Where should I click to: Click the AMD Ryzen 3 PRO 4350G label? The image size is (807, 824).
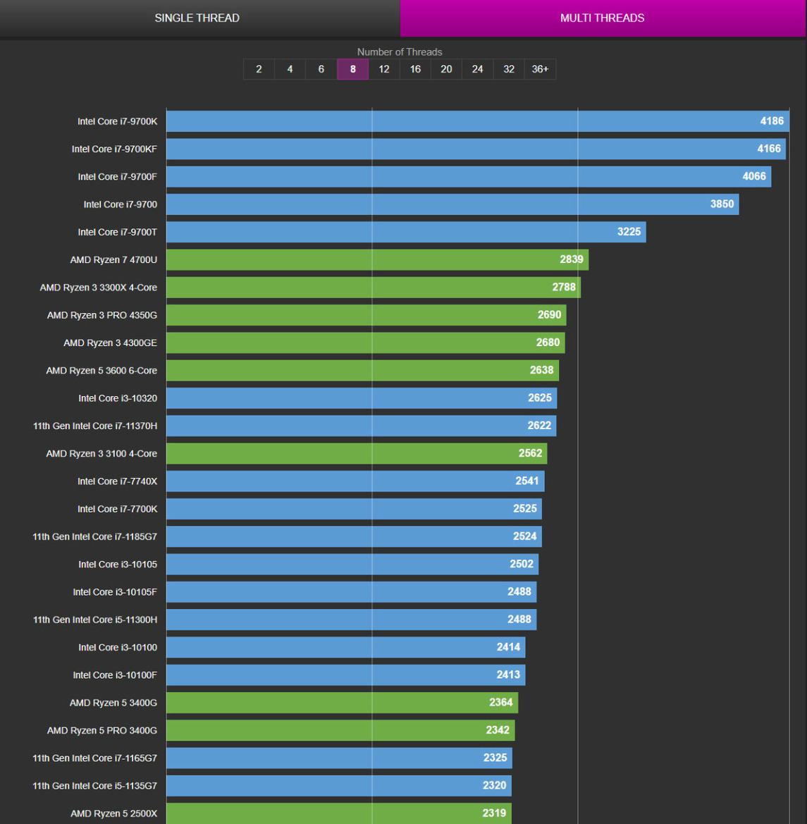pyautogui.click(x=102, y=315)
